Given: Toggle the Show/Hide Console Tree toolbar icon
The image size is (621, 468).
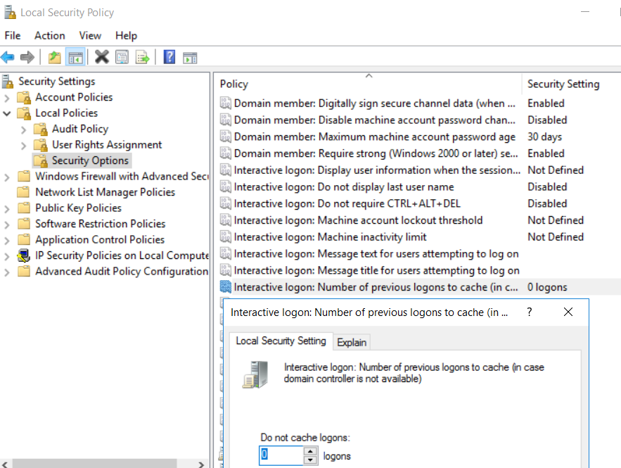Looking at the screenshot, I should (x=75, y=56).
